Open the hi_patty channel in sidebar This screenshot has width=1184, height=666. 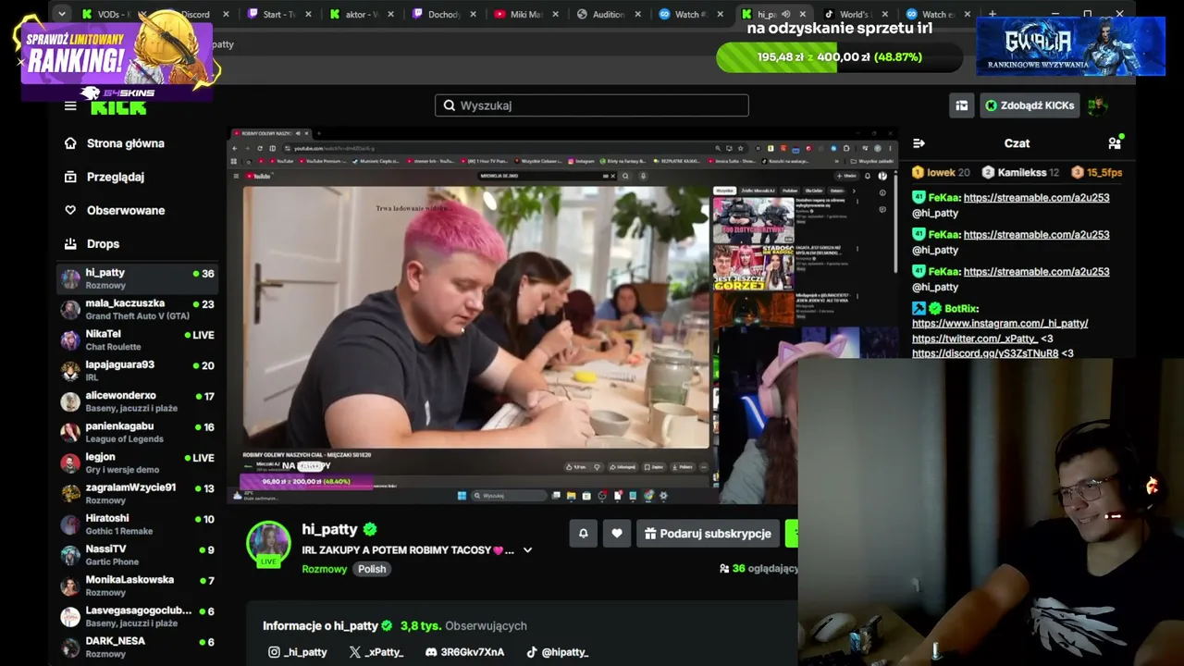138,278
